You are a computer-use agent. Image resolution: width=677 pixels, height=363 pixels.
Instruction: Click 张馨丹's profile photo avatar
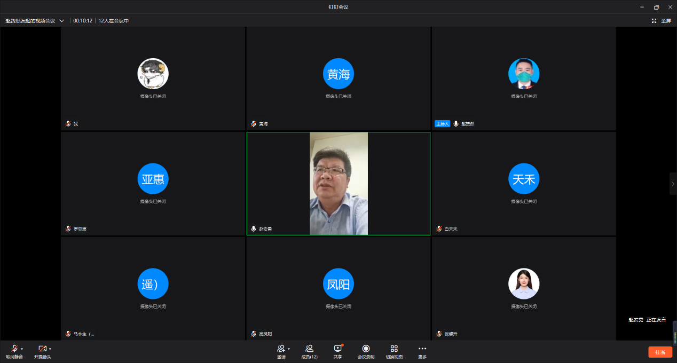click(524, 283)
